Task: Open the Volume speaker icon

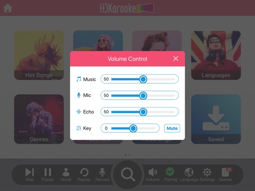Action: tap(152, 174)
